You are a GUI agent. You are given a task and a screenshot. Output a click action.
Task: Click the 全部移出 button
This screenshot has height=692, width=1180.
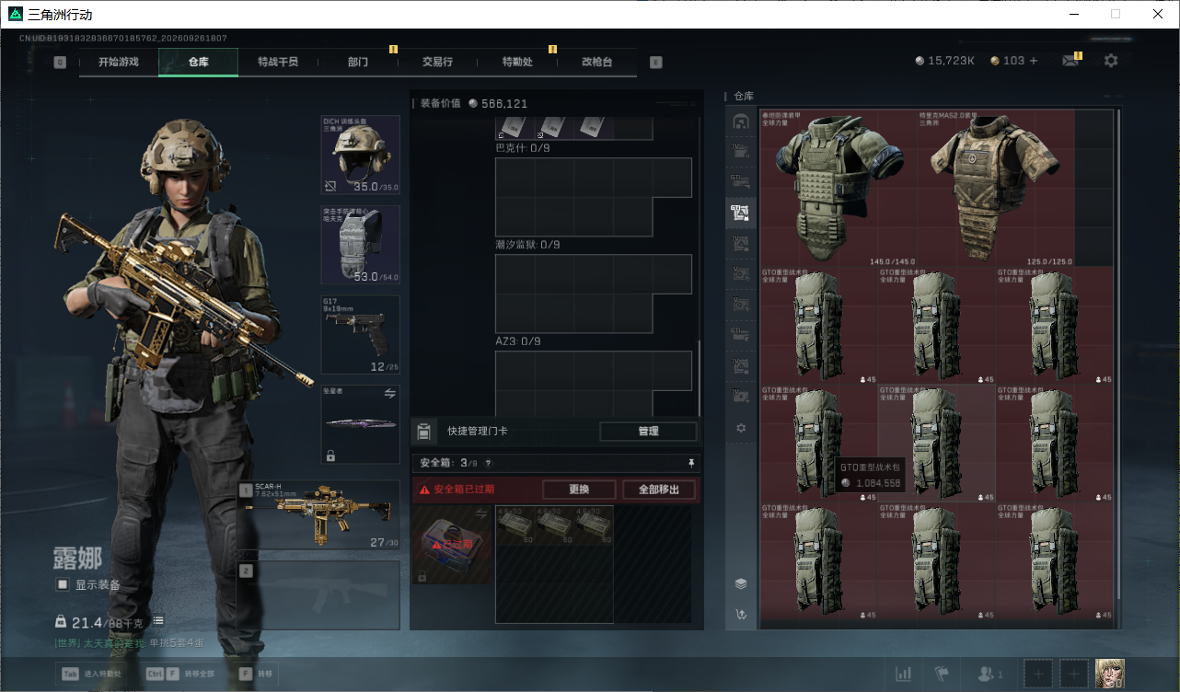[x=659, y=490]
